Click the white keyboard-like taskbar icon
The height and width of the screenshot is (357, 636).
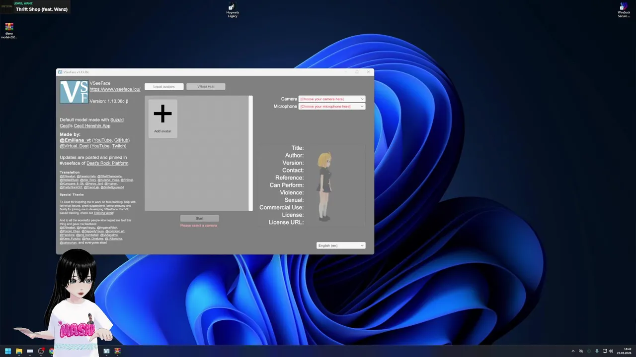point(30,351)
